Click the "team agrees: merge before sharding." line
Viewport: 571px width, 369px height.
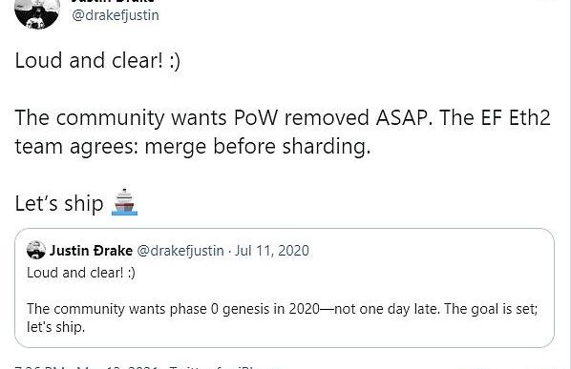pyautogui.click(x=193, y=147)
